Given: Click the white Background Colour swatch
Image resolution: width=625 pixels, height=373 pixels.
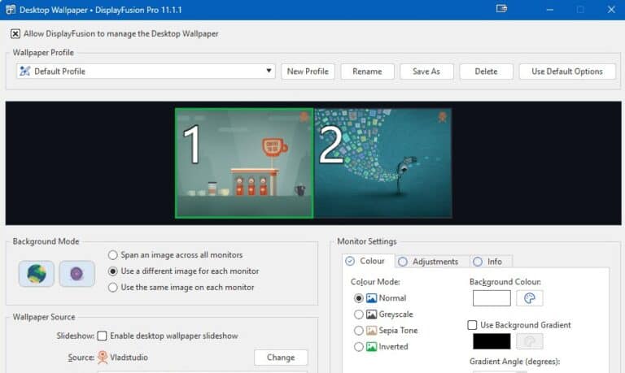Looking at the screenshot, I should click(492, 298).
